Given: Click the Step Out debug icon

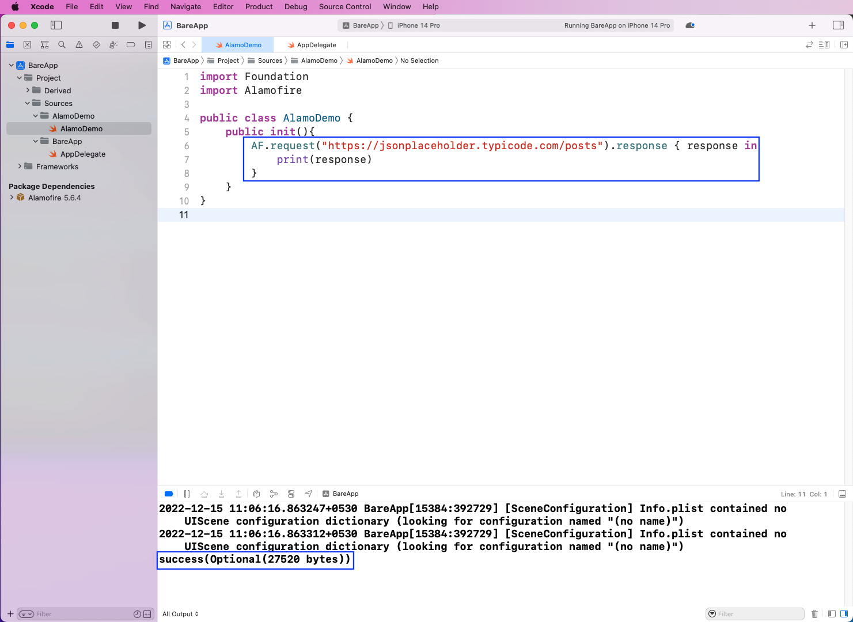Looking at the screenshot, I should (x=238, y=494).
